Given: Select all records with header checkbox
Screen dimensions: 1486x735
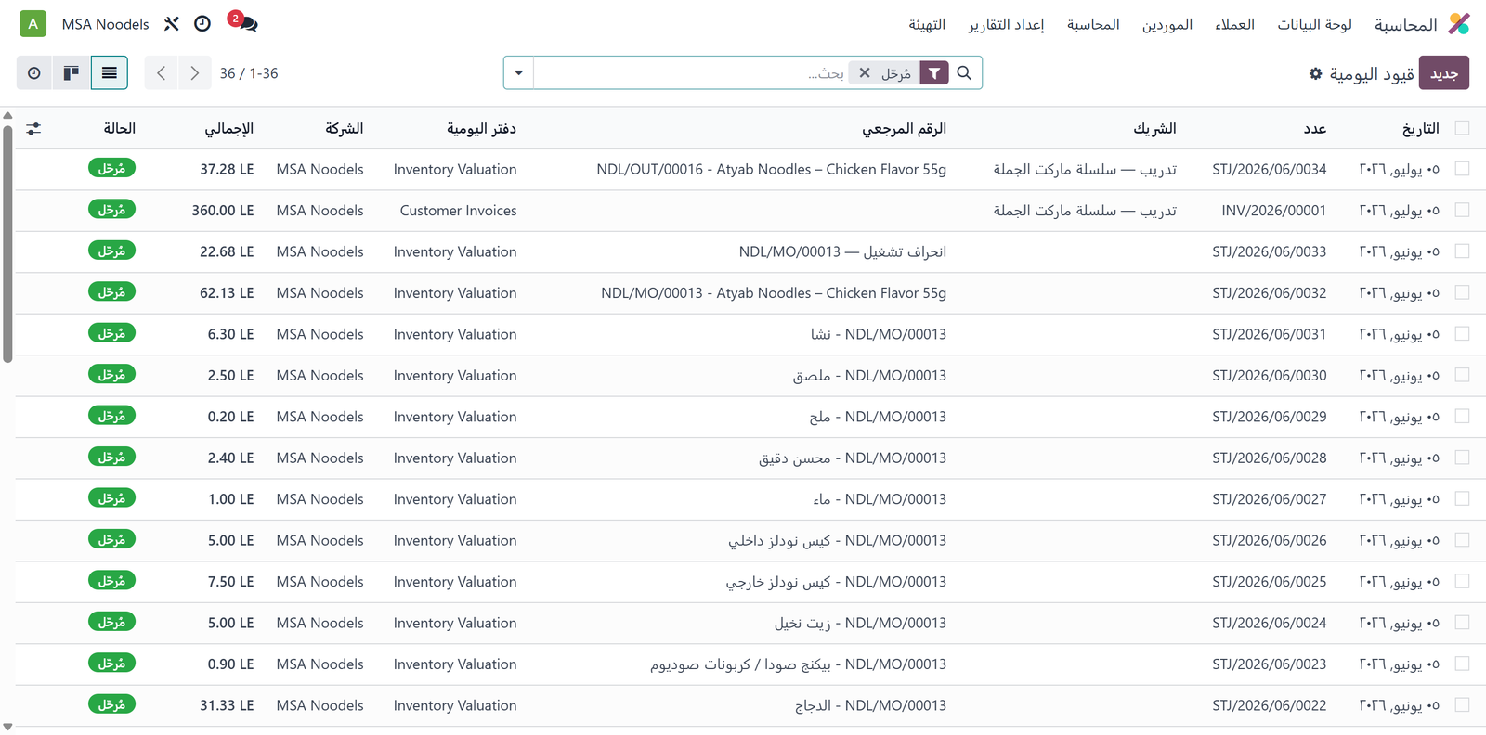Looking at the screenshot, I should click(x=1462, y=128).
